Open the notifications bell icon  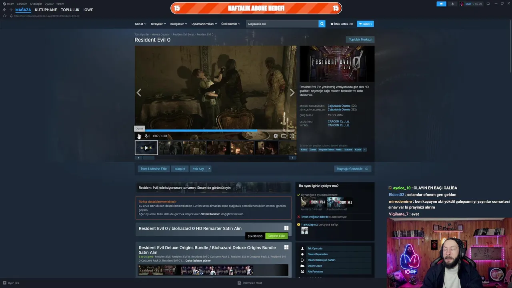(x=452, y=4)
